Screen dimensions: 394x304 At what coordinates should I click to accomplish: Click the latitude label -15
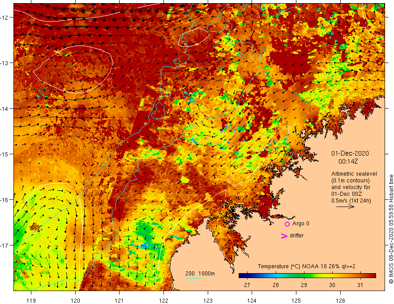point(4,154)
